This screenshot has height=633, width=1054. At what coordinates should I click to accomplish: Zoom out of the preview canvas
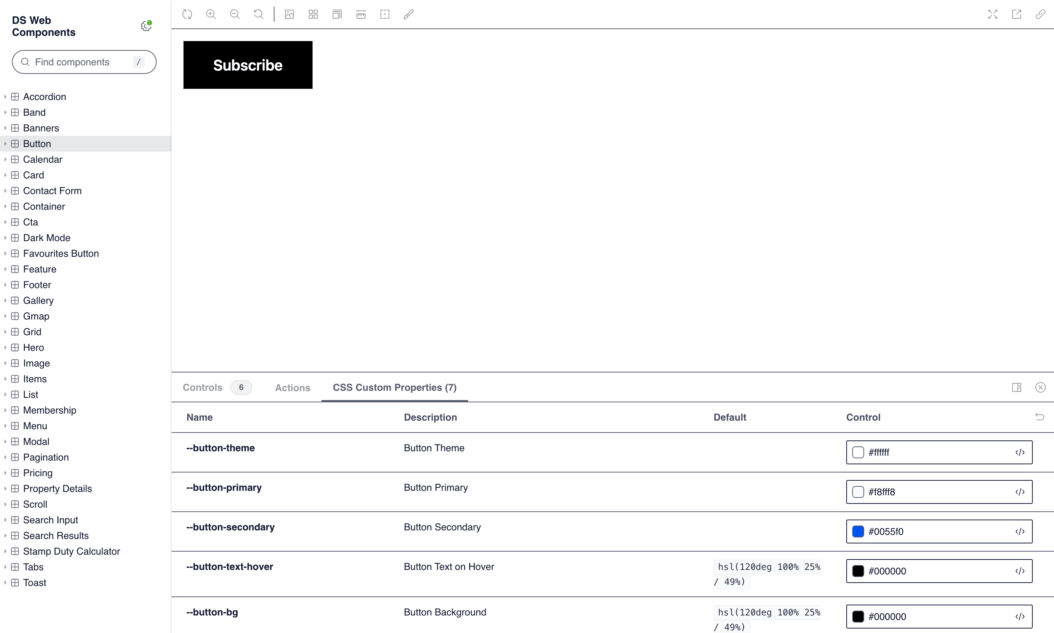[x=235, y=14]
